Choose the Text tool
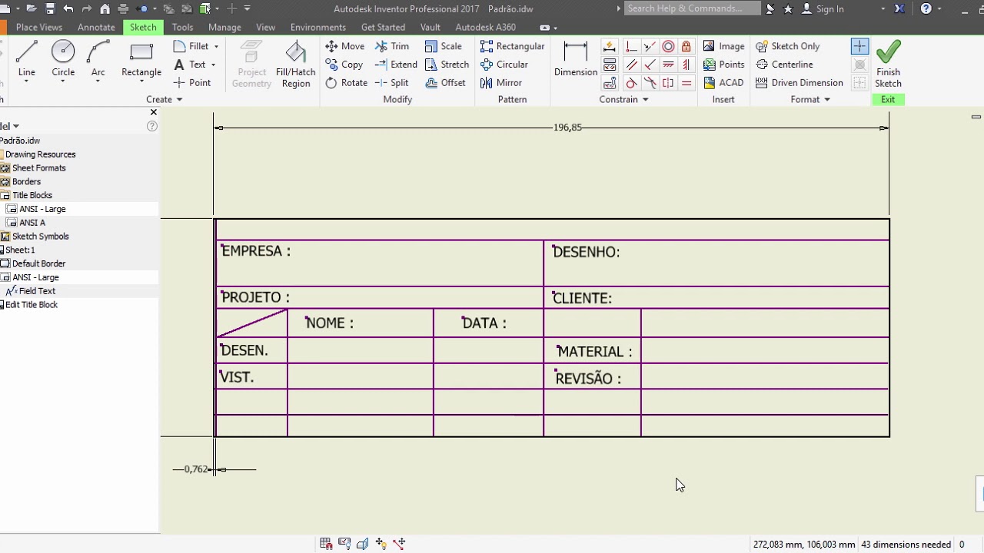Screen dimensions: 984x553 191,65
